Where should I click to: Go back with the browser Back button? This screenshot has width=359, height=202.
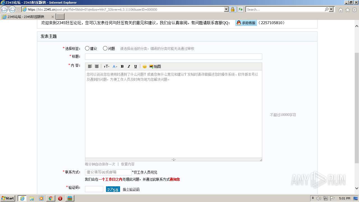[x=4, y=9]
